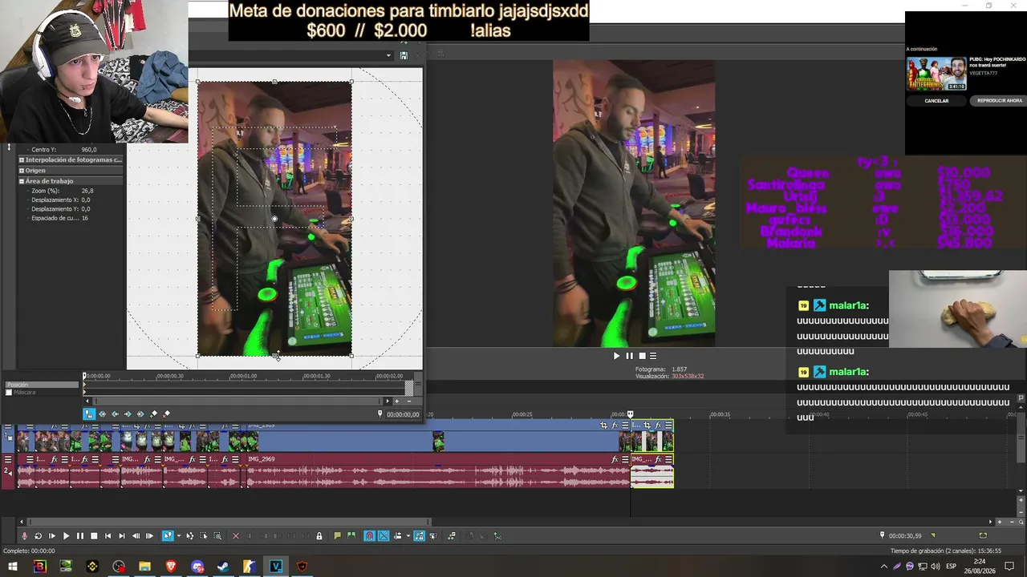This screenshot has width=1027, height=577.
Task: Click the Centro Y value 960,0
Action: (88, 150)
